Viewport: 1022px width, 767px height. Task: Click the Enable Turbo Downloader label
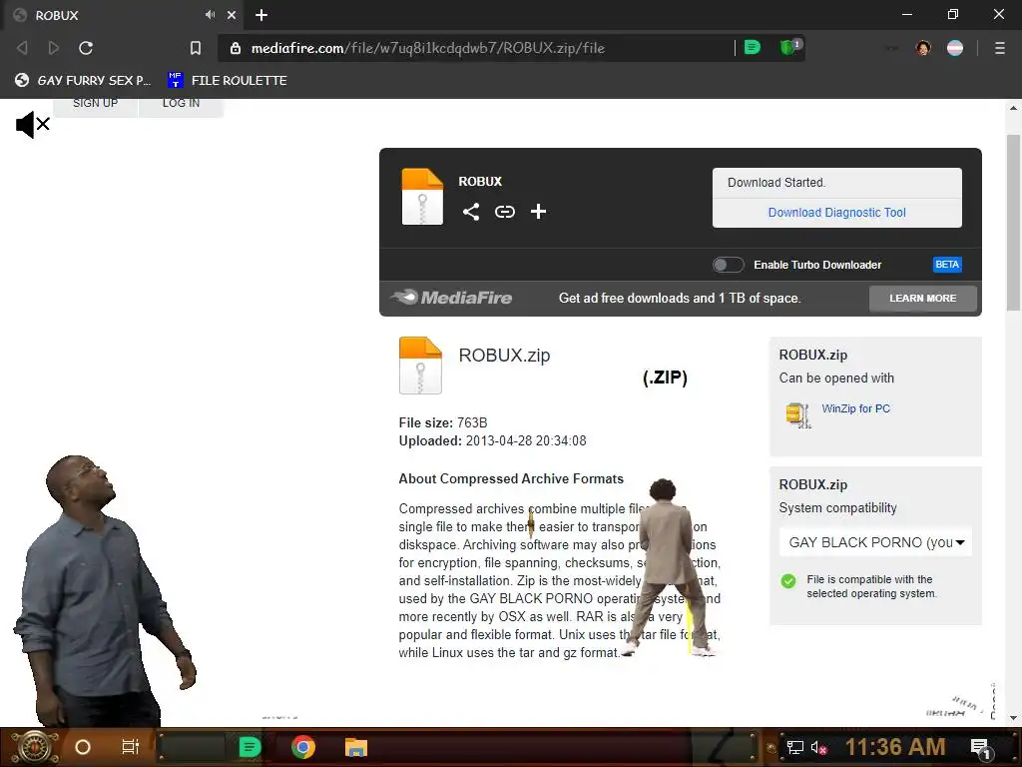pos(817,265)
